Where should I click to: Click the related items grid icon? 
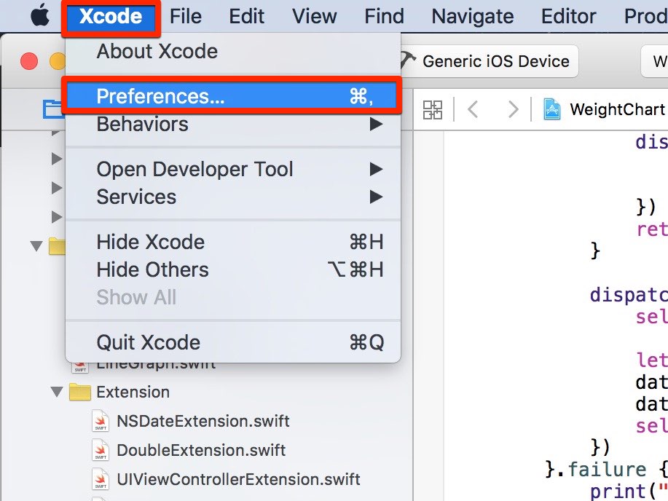click(x=433, y=110)
